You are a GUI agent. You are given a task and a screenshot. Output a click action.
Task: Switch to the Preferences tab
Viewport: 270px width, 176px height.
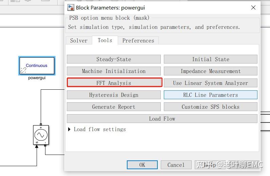point(138,40)
